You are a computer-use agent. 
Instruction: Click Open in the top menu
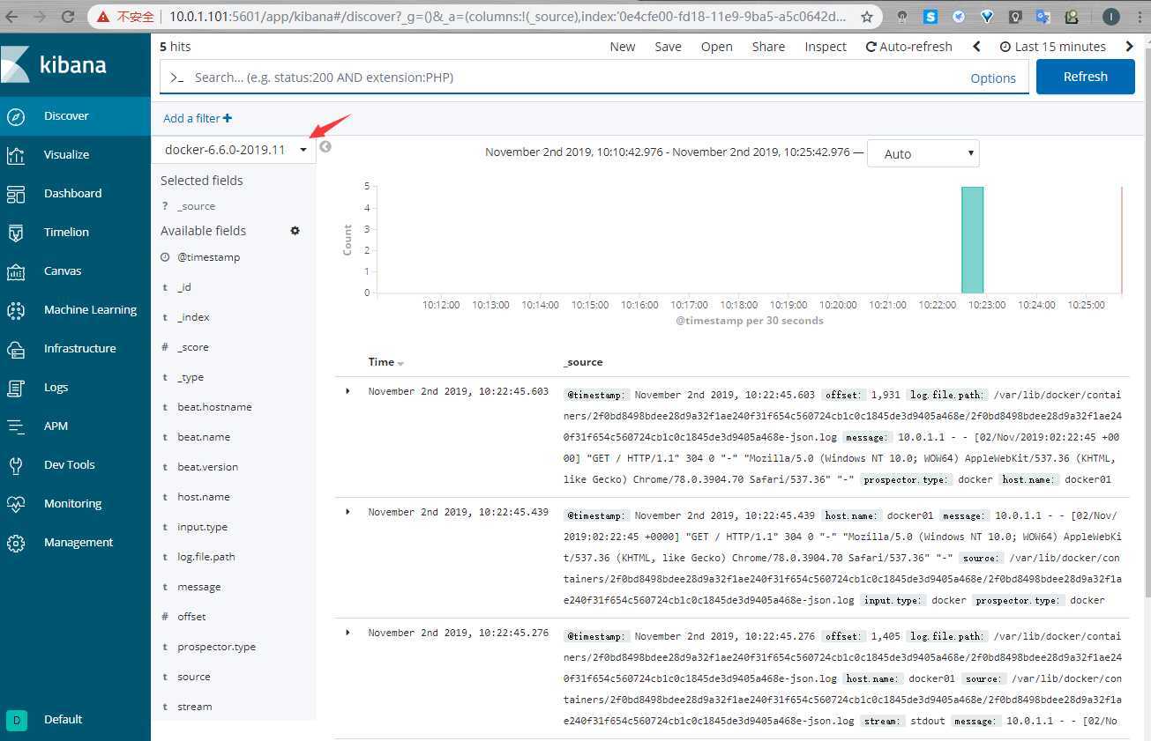point(716,46)
